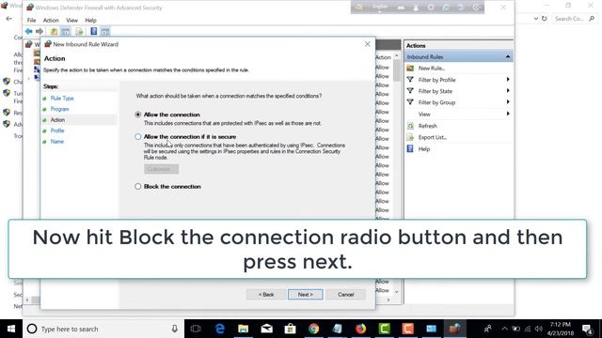Click the Back button in wizard
Image resolution: width=602 pixels, height=338 pixels.
coord(266,294)
